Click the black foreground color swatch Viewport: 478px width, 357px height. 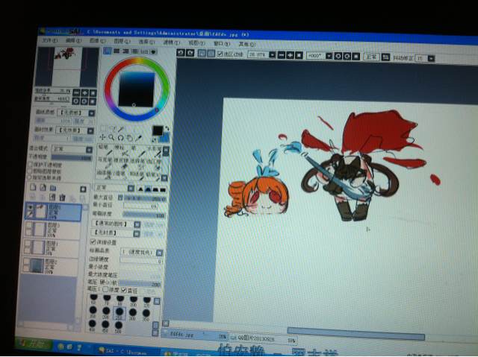coord(158,130)
